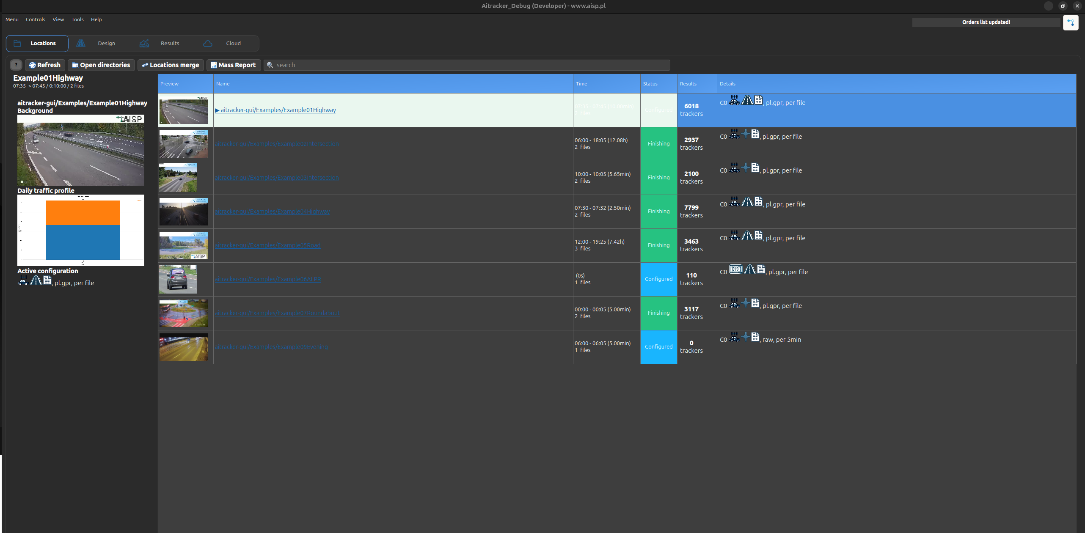Click the Mass Report button

234,65
